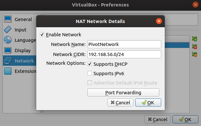201x126 pixels.
Task: Enable the Supports IPv6 checkbox
Action: (90, 73)
